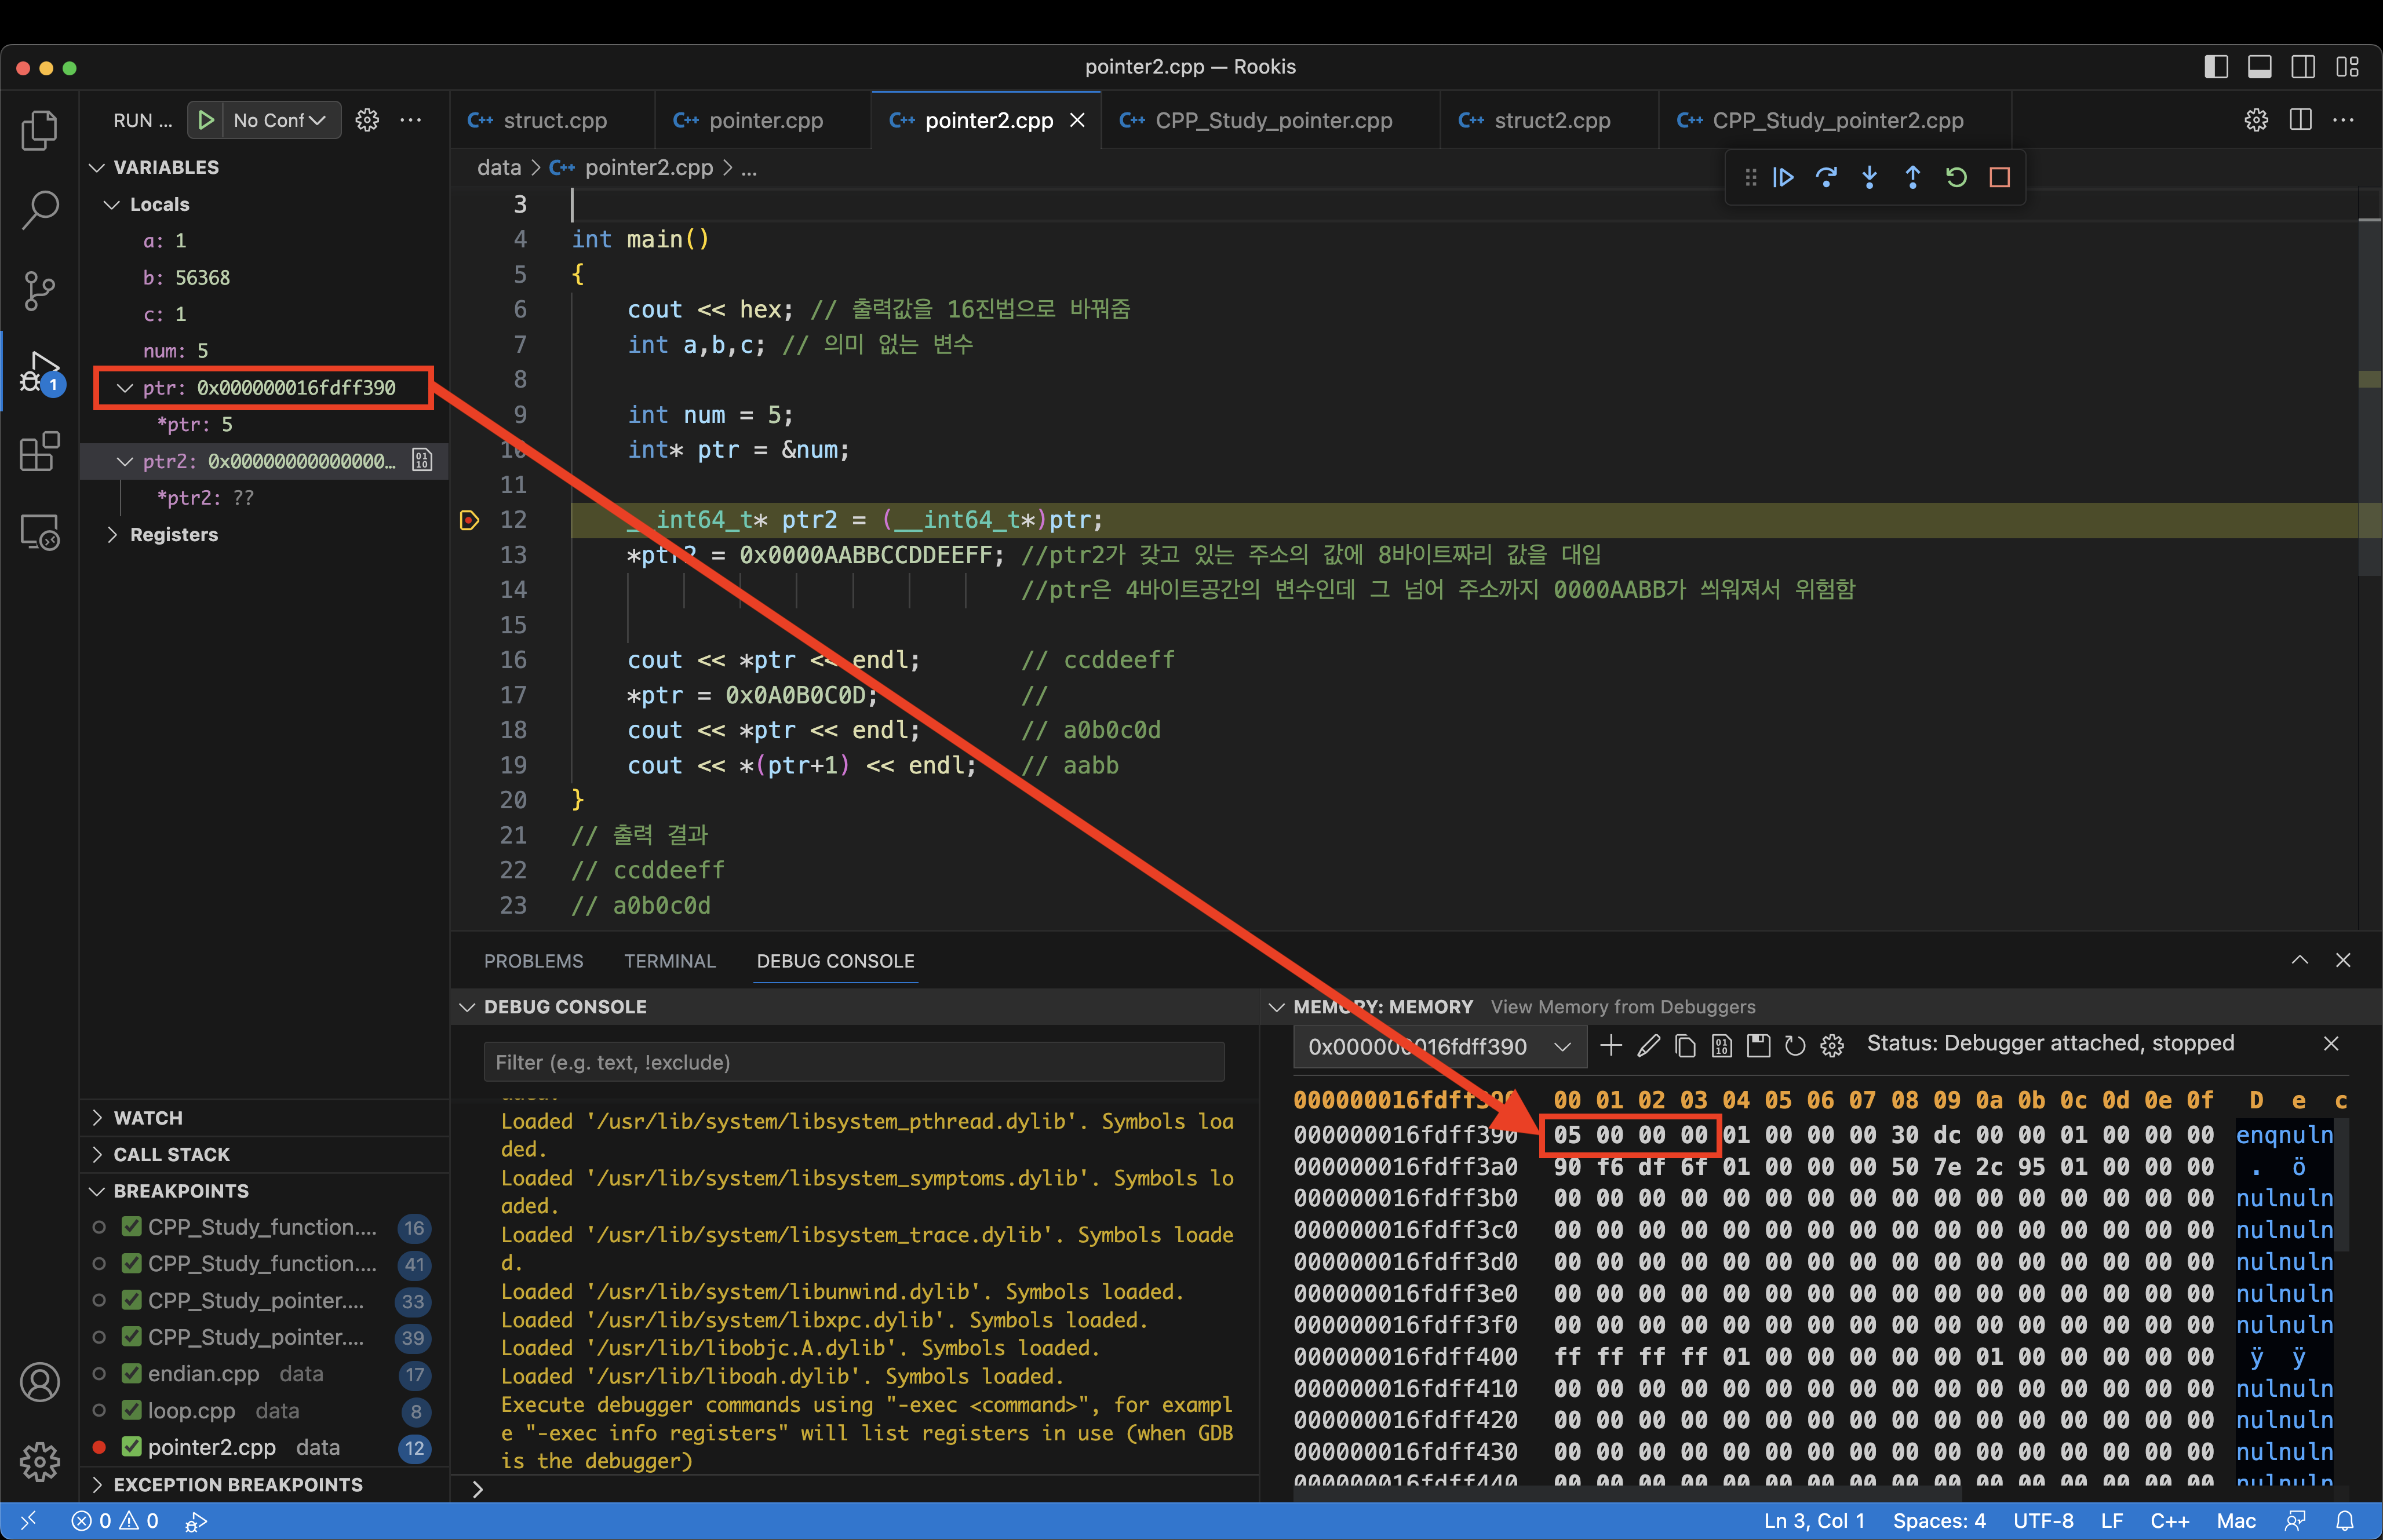Change UTF-8 file encoding
2383x1540 pixels.
2043,1521
